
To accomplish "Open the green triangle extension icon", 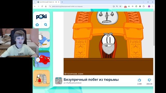I will 129,6.
